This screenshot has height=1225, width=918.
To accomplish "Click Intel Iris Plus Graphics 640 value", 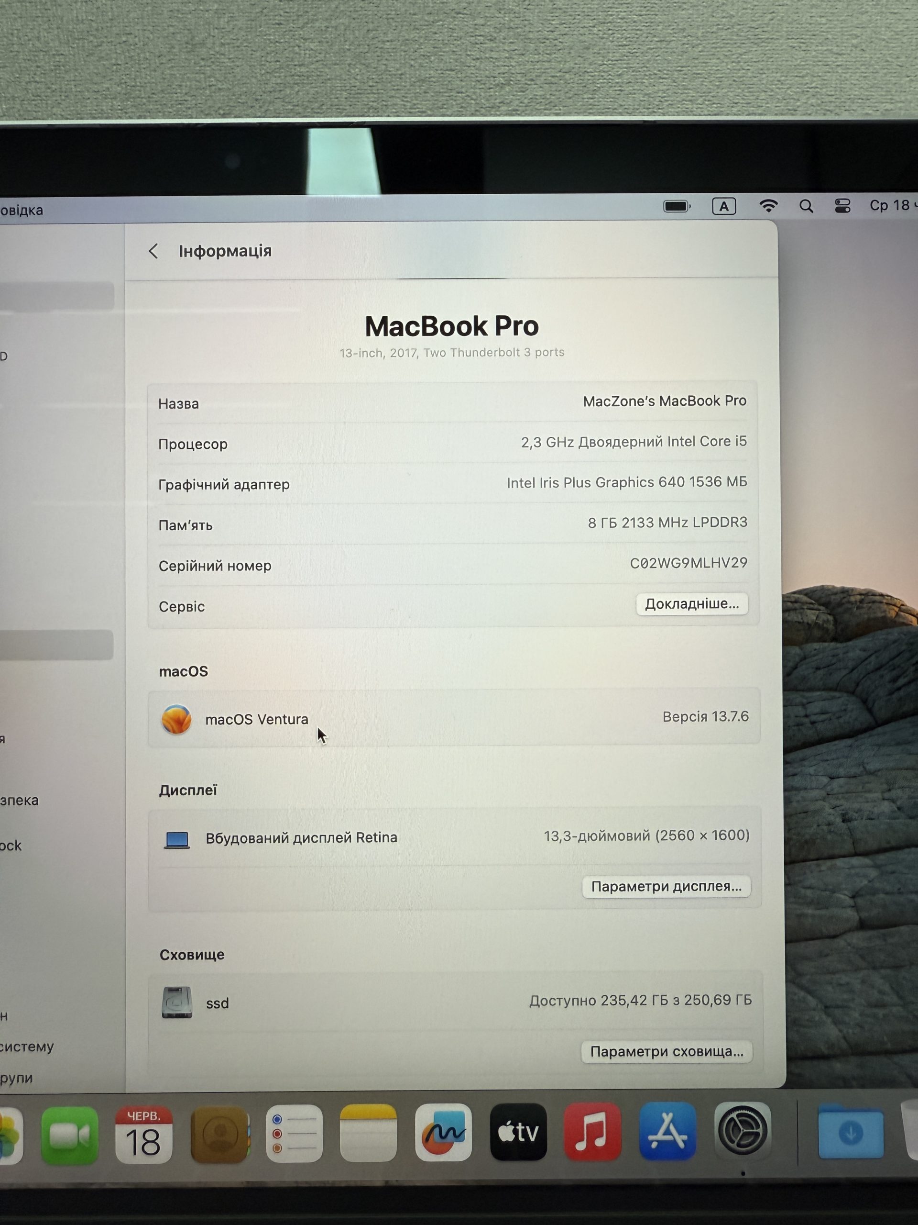I will coord(627,482).
